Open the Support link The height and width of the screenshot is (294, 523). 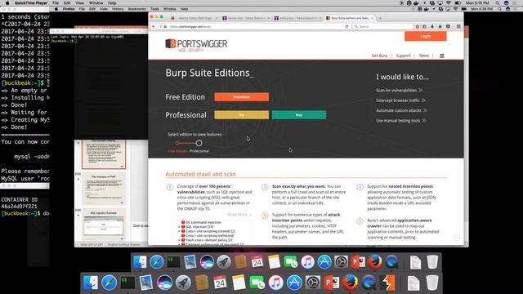pos(403,56)
